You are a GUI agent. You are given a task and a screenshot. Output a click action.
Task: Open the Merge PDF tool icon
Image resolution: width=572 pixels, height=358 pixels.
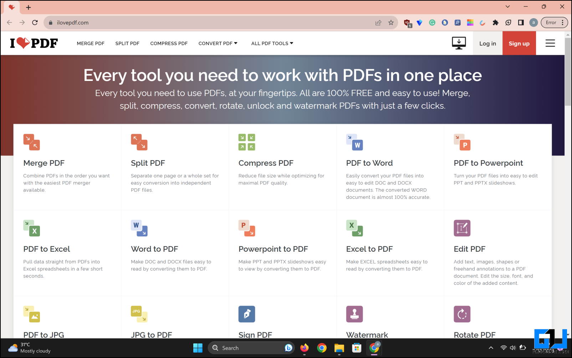[31, 142]
